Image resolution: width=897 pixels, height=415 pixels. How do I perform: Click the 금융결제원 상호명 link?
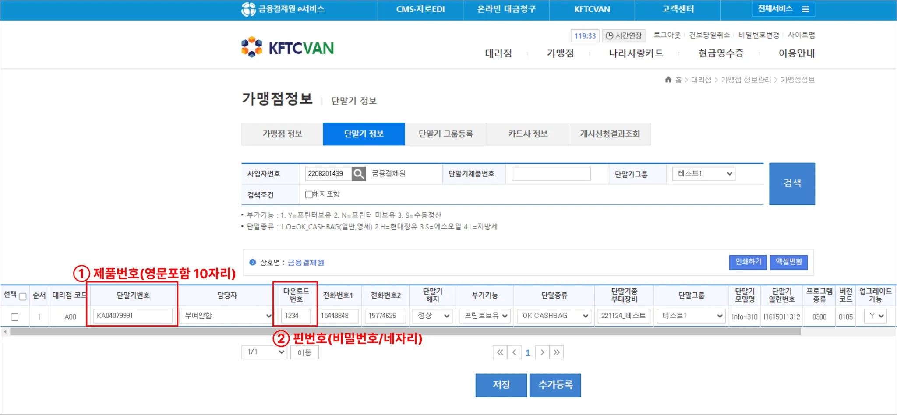pos(306,263)
